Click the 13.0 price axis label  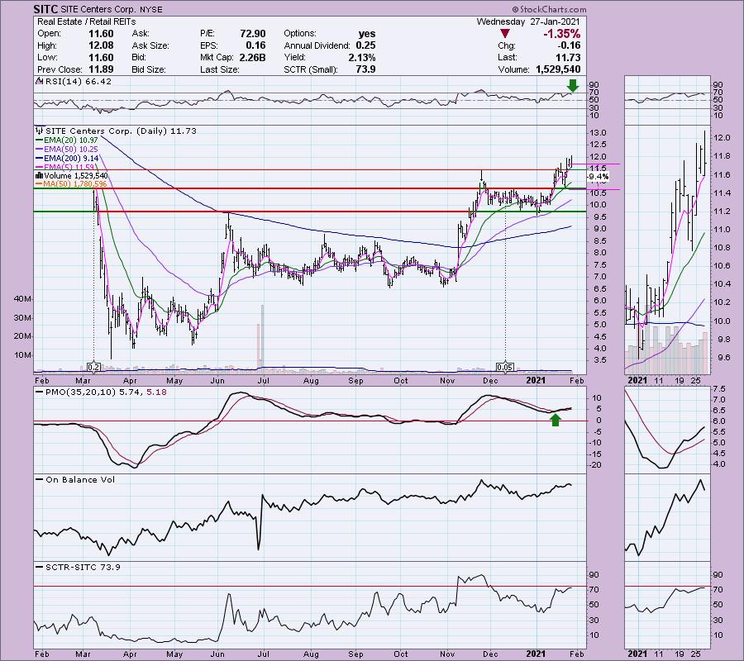[x=598, y=133]
